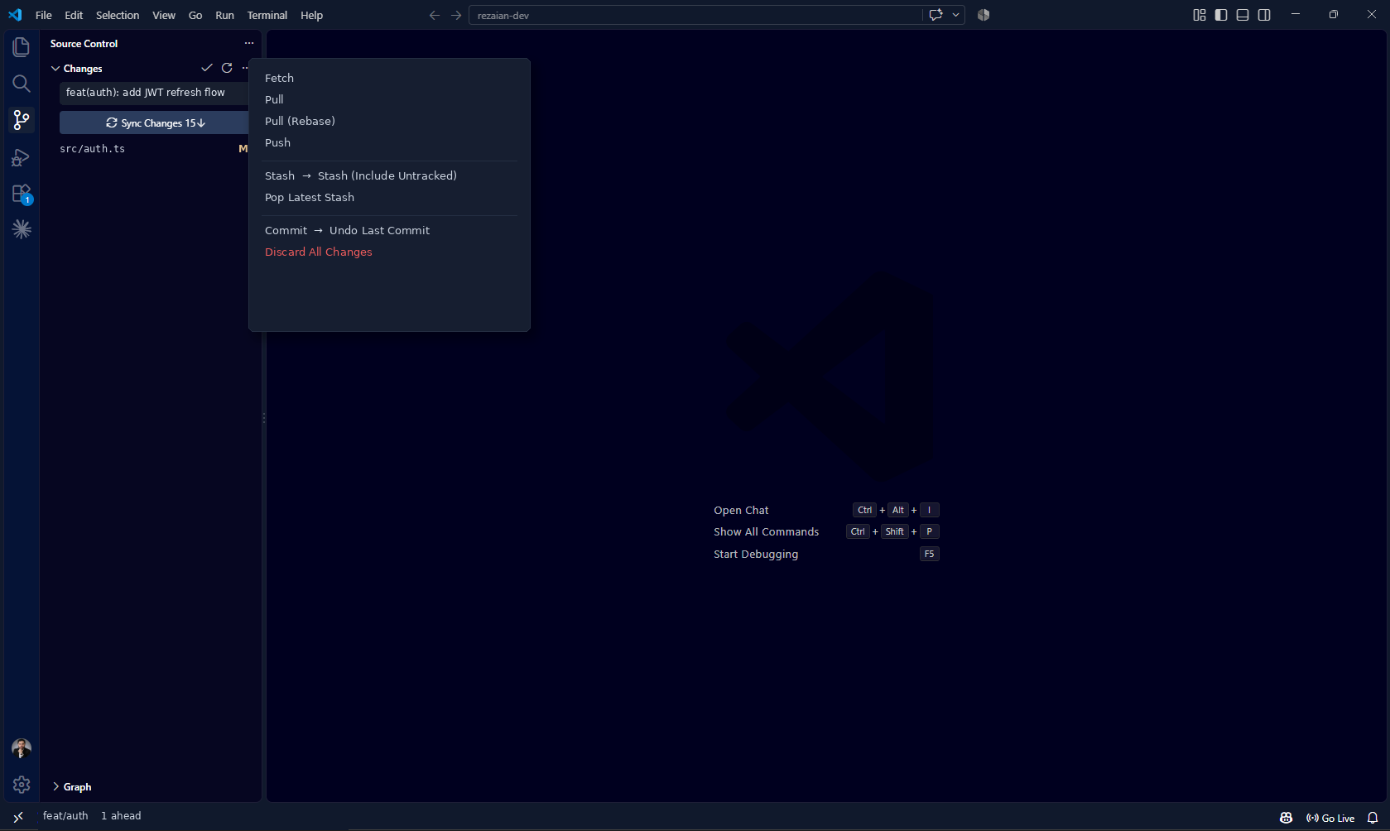Open Source Control views and more actions
Screen dimensions: 1390x831
[x=249, y=43]
